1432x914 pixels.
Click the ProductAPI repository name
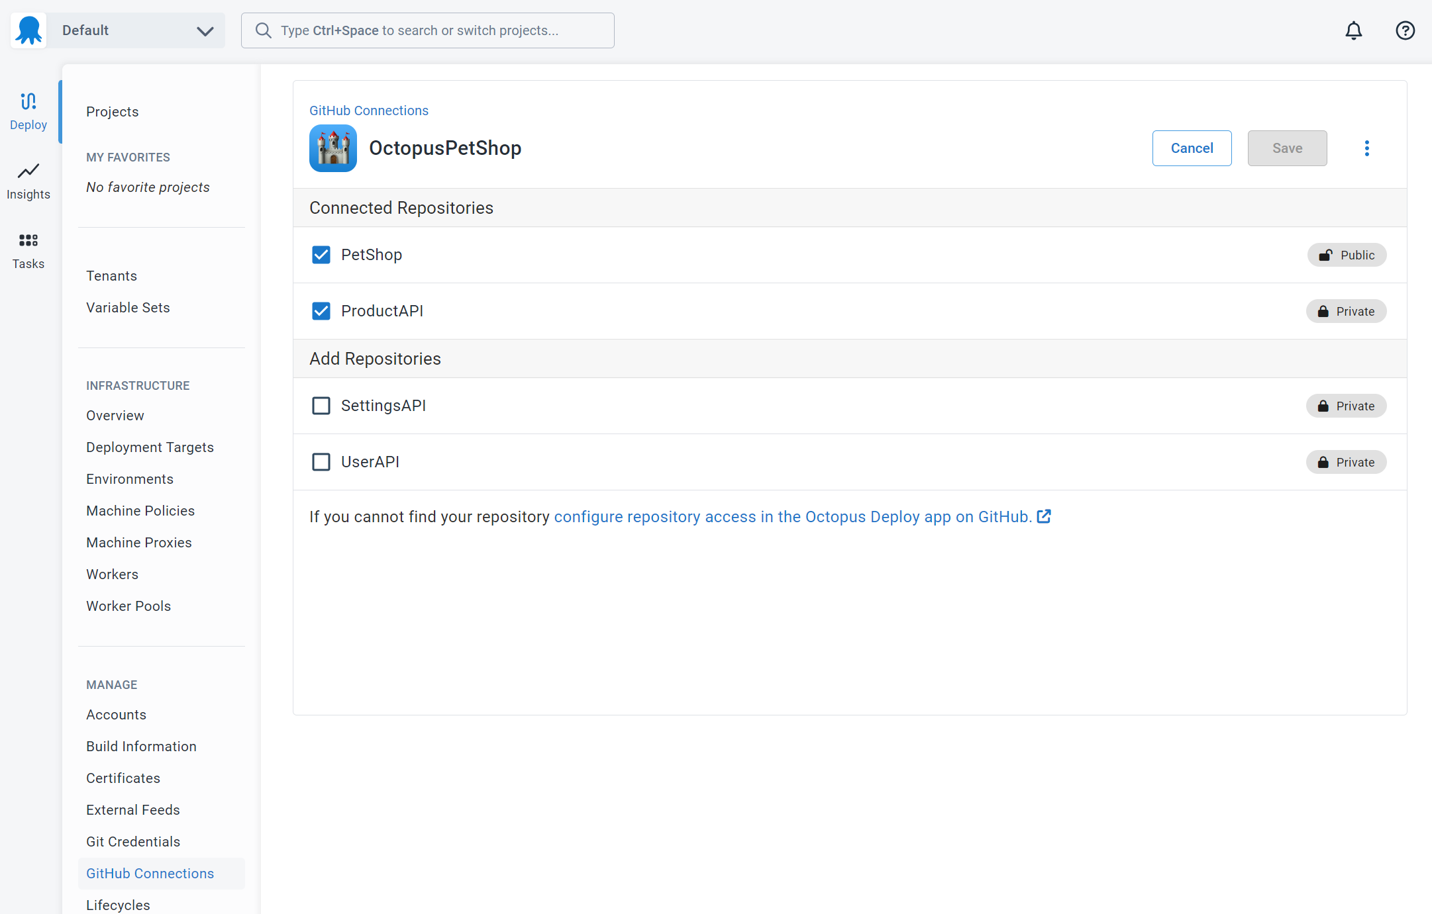382,311
